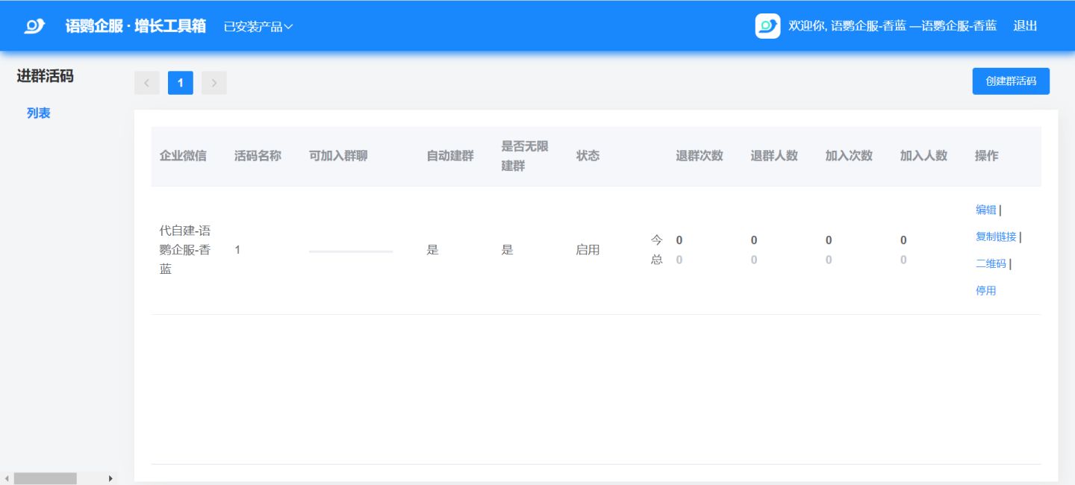
Task: Click the 语鹦 parrot logo icon
Action: pos(35,26)
